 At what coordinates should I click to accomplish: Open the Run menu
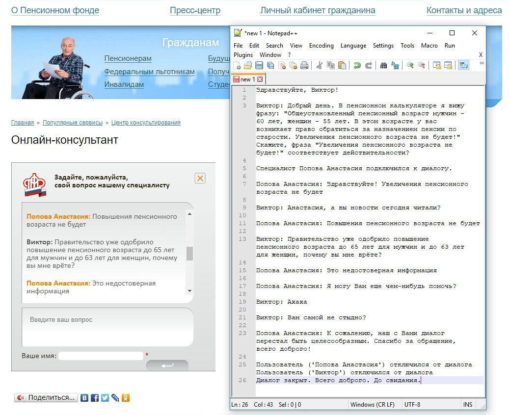[450, 46]
